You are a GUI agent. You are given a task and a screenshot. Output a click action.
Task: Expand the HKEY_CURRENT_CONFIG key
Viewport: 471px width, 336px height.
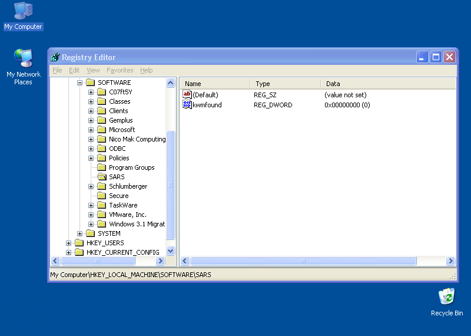pos(68,252)
